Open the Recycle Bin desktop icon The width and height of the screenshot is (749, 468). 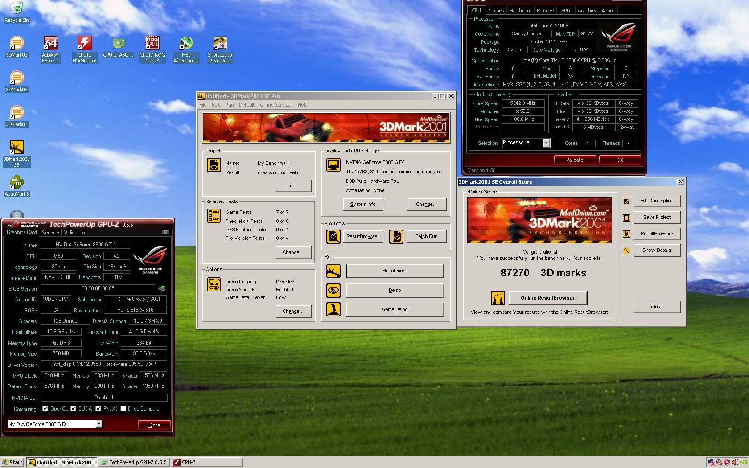point(16,11)
